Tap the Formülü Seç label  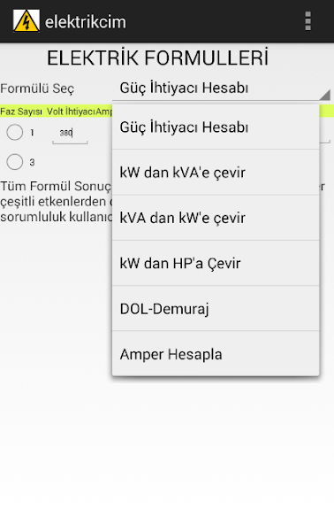click(37, 89)
